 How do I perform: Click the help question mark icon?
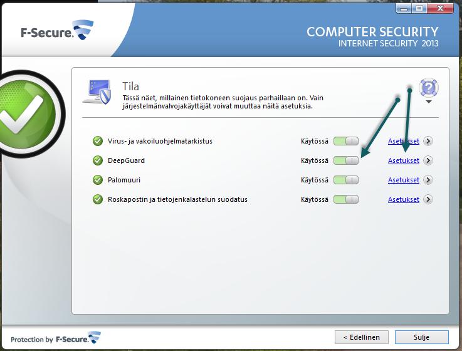tap(429, 88)
